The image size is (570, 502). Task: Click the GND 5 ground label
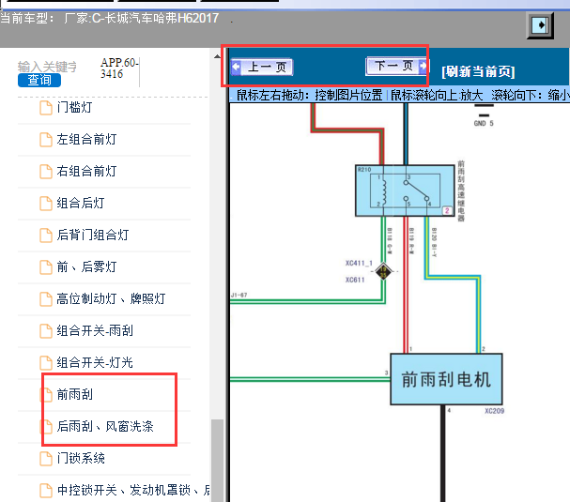(x=484, y=124)
